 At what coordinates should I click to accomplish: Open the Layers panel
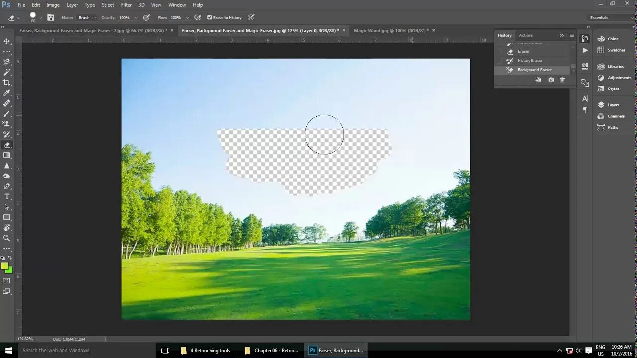click(608, 105)
